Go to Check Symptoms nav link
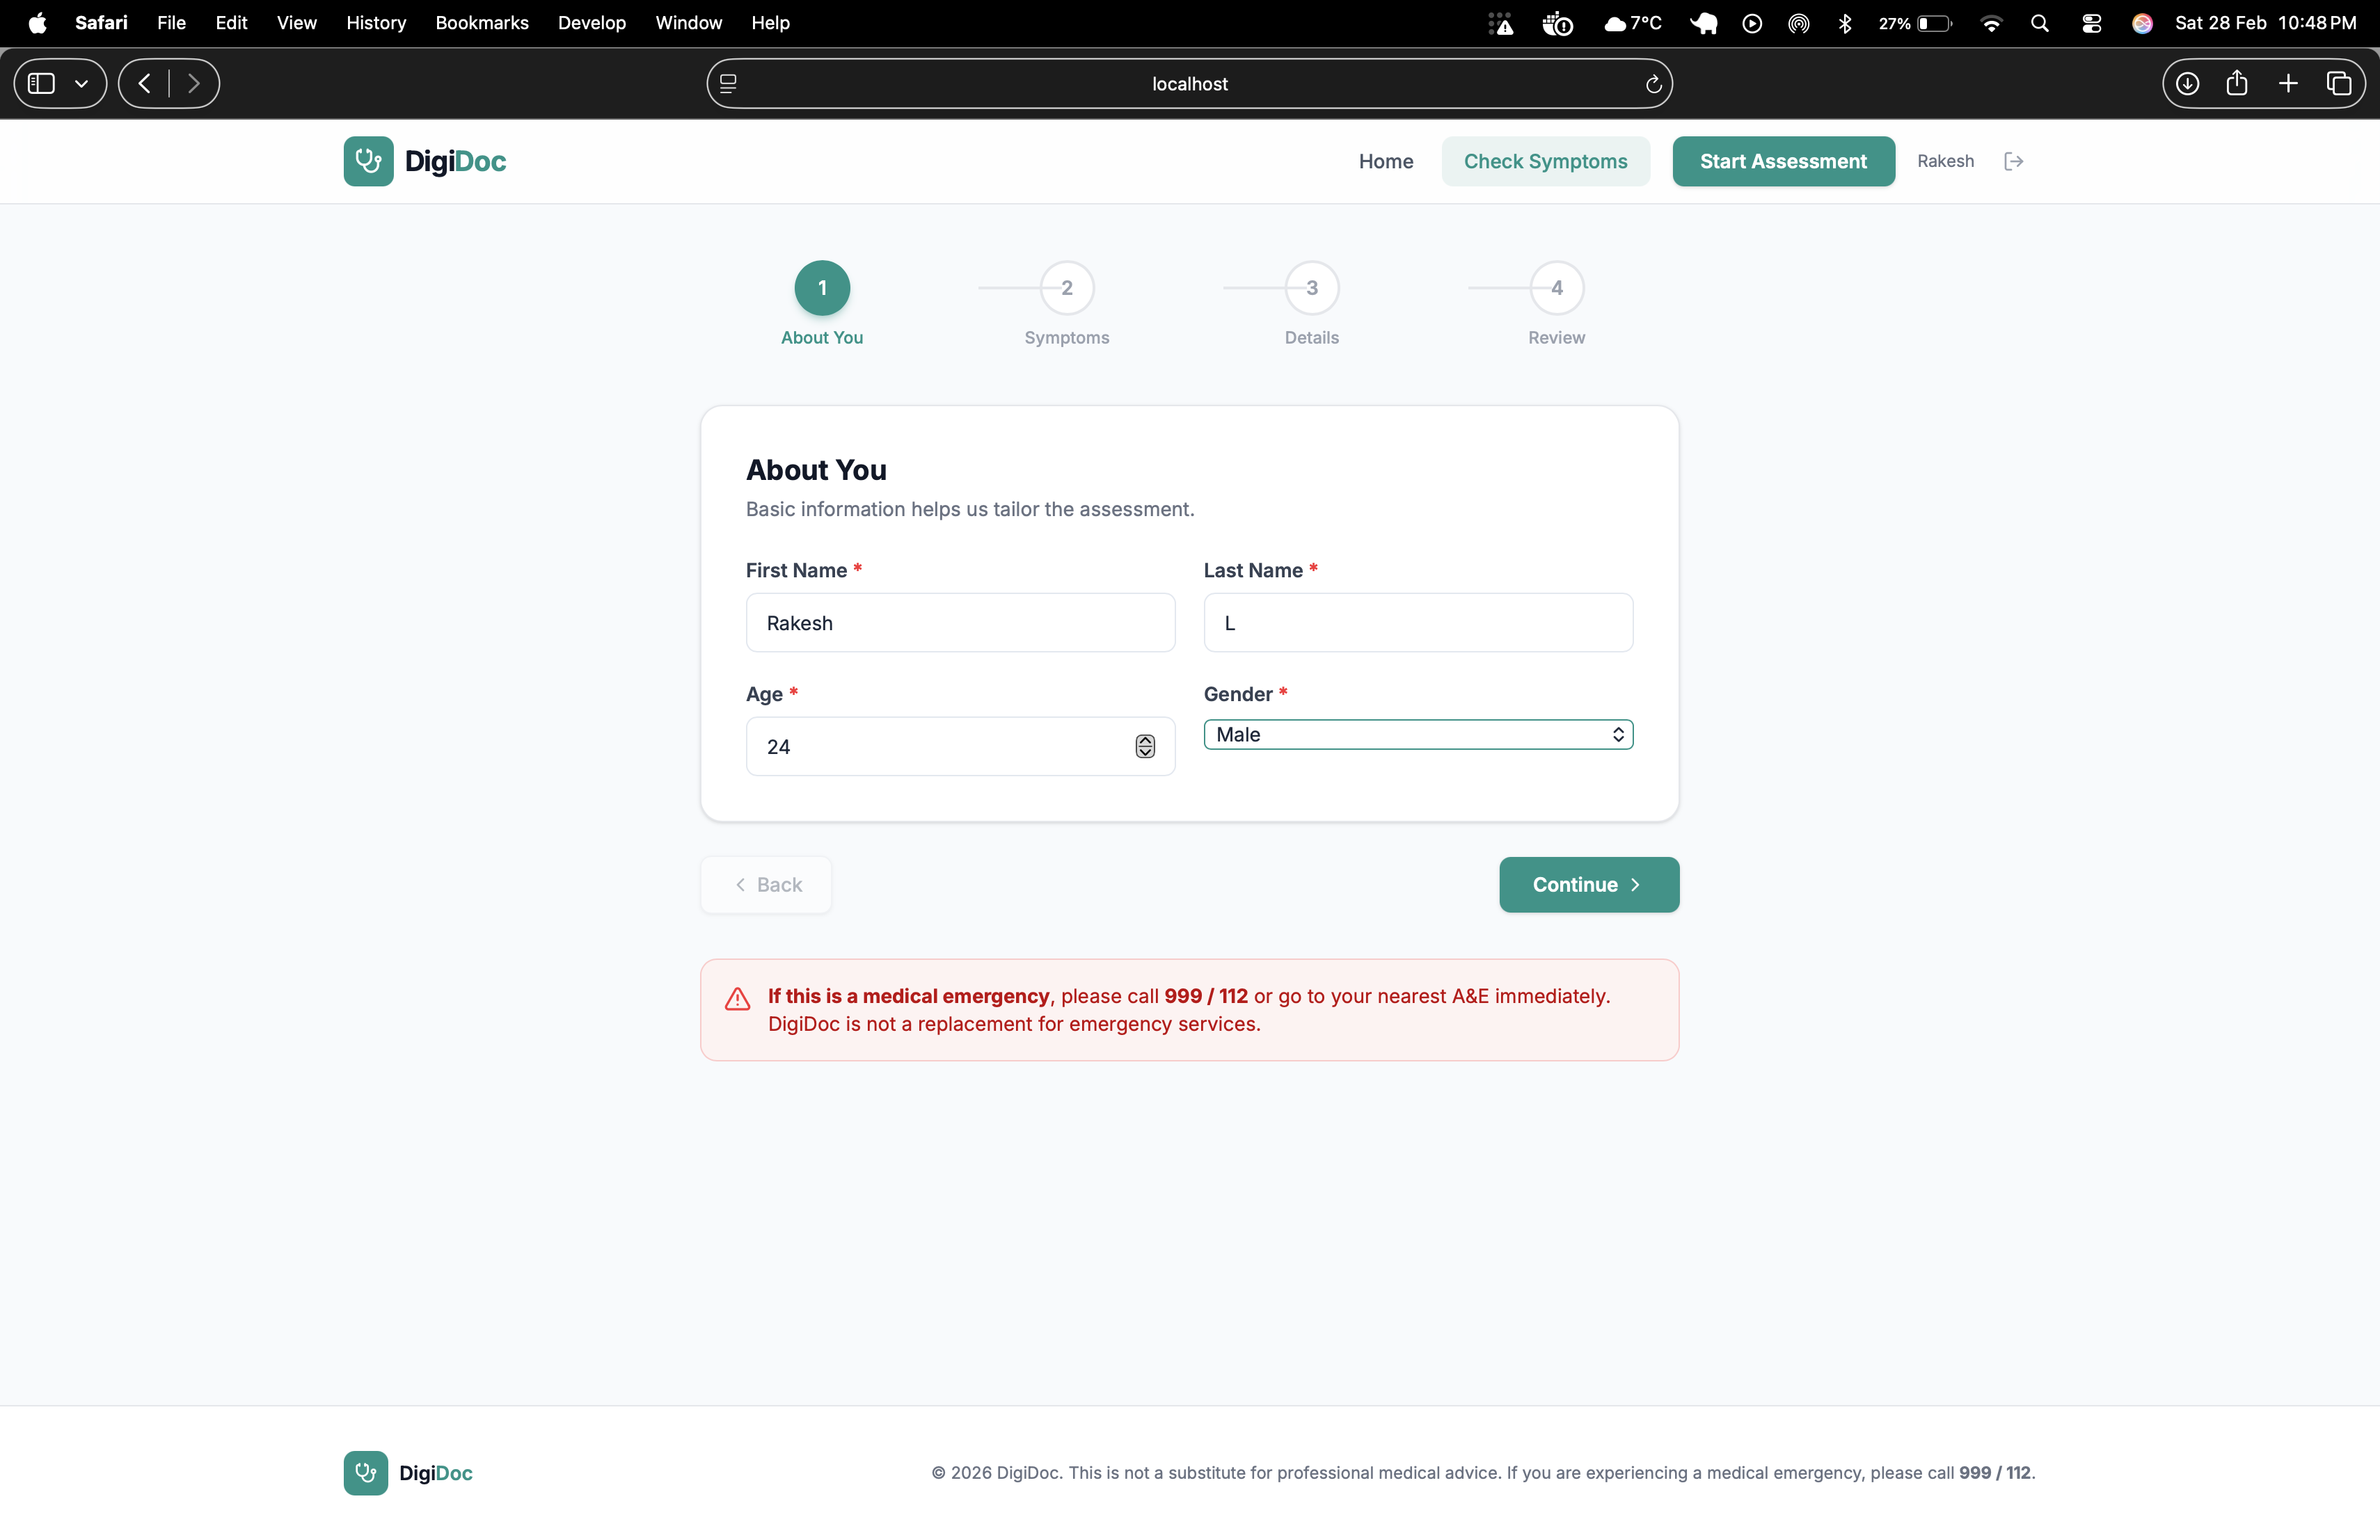Image resolution: width=2380 pixels, height=1540 pixels. click(1545, 162)
